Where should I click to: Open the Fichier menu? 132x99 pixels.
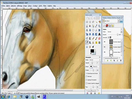pyautogui.click(x=3, y=6)
